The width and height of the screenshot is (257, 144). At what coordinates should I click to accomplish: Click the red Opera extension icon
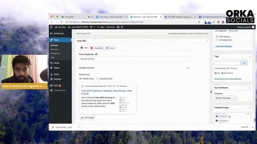tap(218, 22)
